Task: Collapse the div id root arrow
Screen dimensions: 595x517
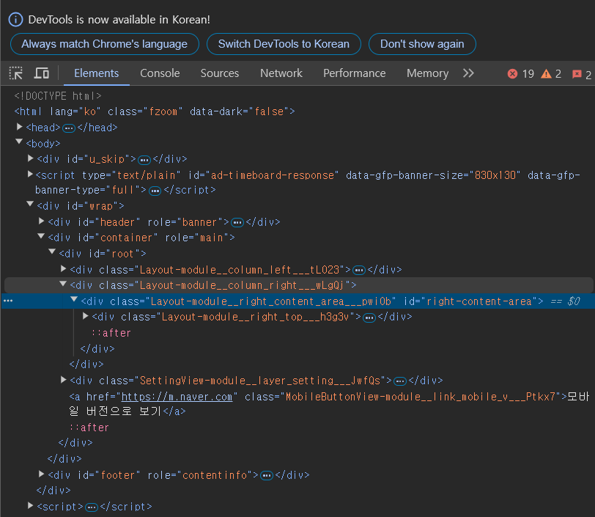Action: [52, 252]
